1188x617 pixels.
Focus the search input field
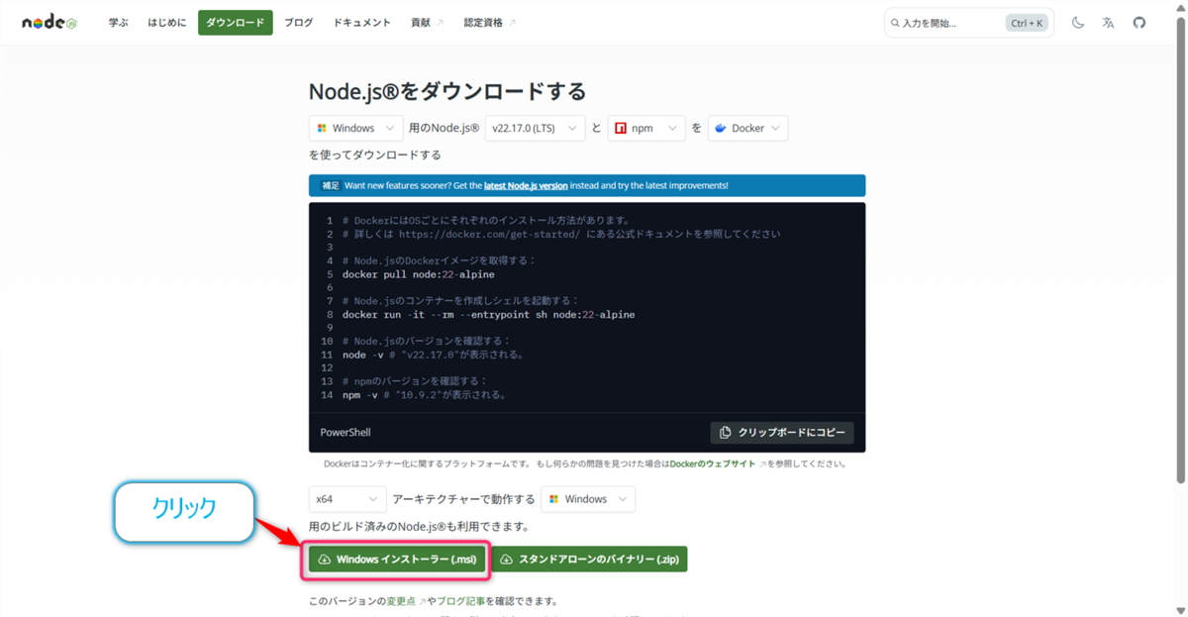(x=968, y=23)
